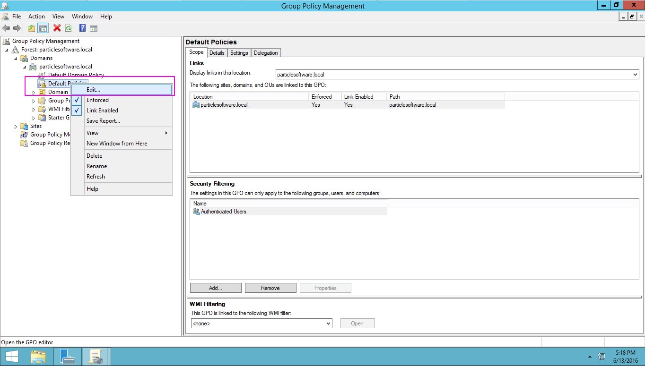The width and height of the screenshot is (645, 366).
Task: Click the Authenticated Users group icon
Action: point(196,212)
